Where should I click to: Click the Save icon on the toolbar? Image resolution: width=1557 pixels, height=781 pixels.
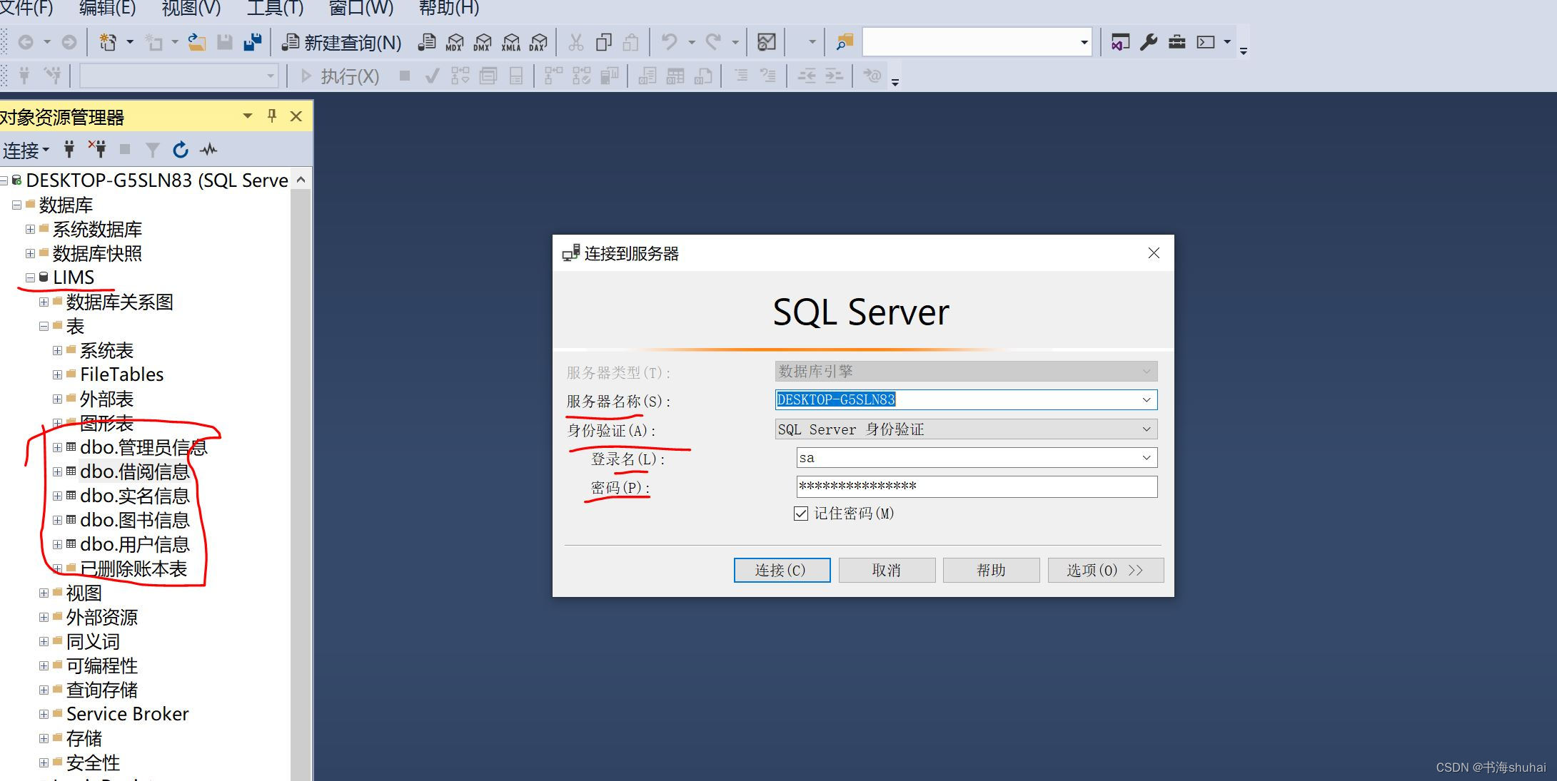pyautogui.click(x=224, y=42)
